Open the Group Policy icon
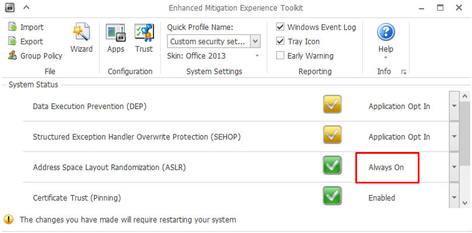This screenshot has width=472, height=233. (13, 55)
